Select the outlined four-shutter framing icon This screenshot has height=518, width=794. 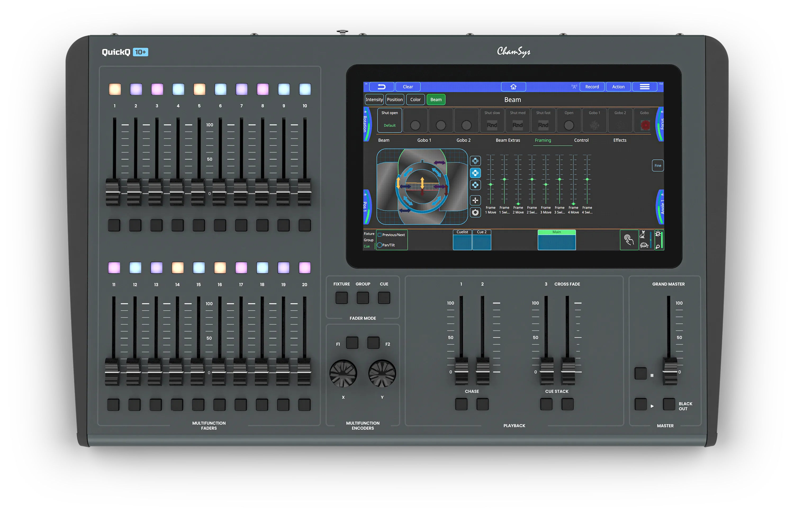[x=475, y=161]
